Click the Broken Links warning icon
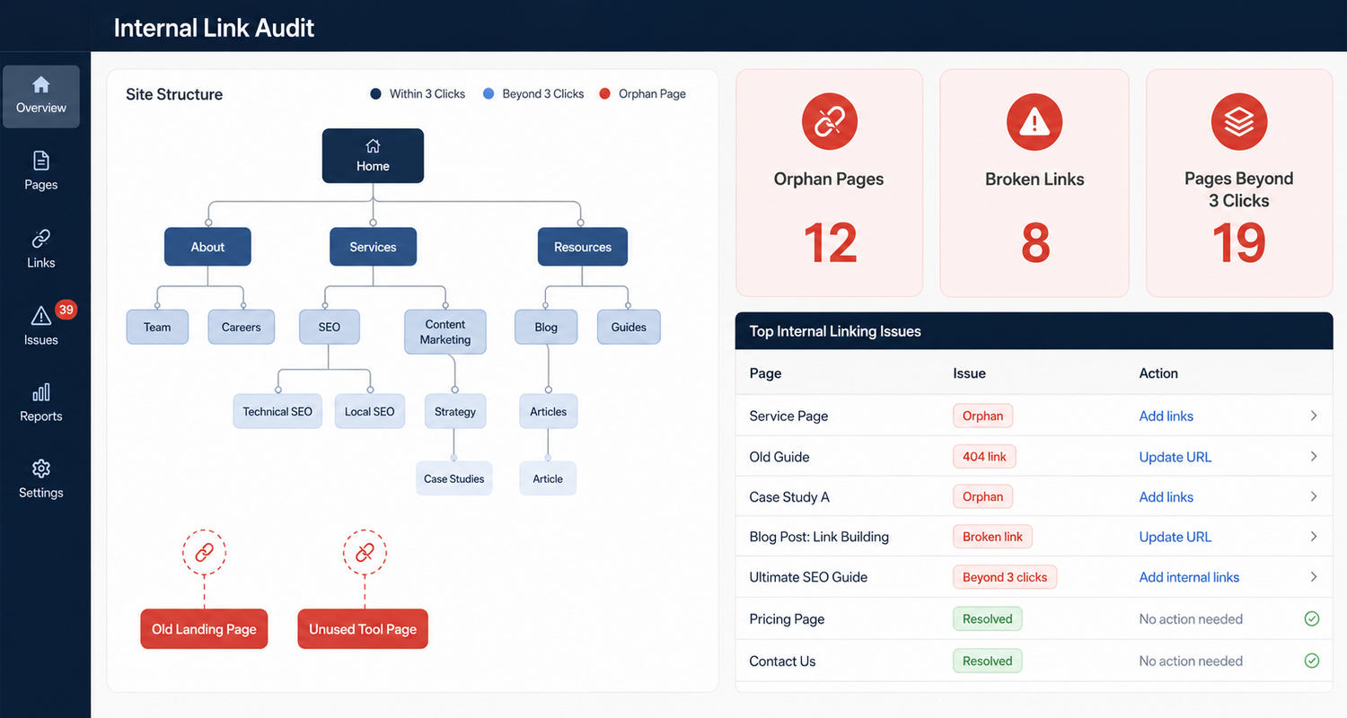Image resolution: width=1347 pixels, height=718 pixels. click(x=1034, y=122)
